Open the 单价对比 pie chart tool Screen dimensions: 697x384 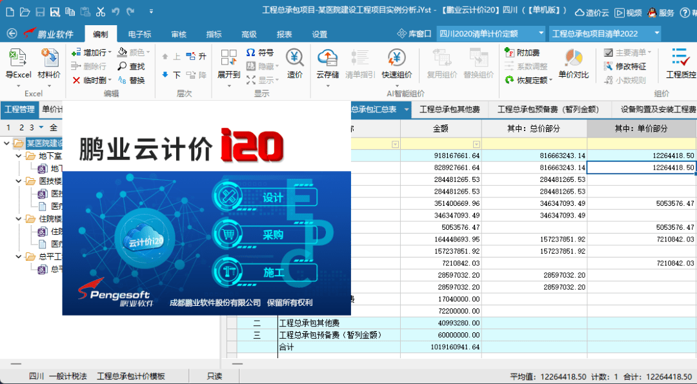tap(573, 59)
